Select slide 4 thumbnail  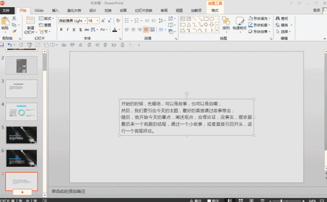[21, 112]
